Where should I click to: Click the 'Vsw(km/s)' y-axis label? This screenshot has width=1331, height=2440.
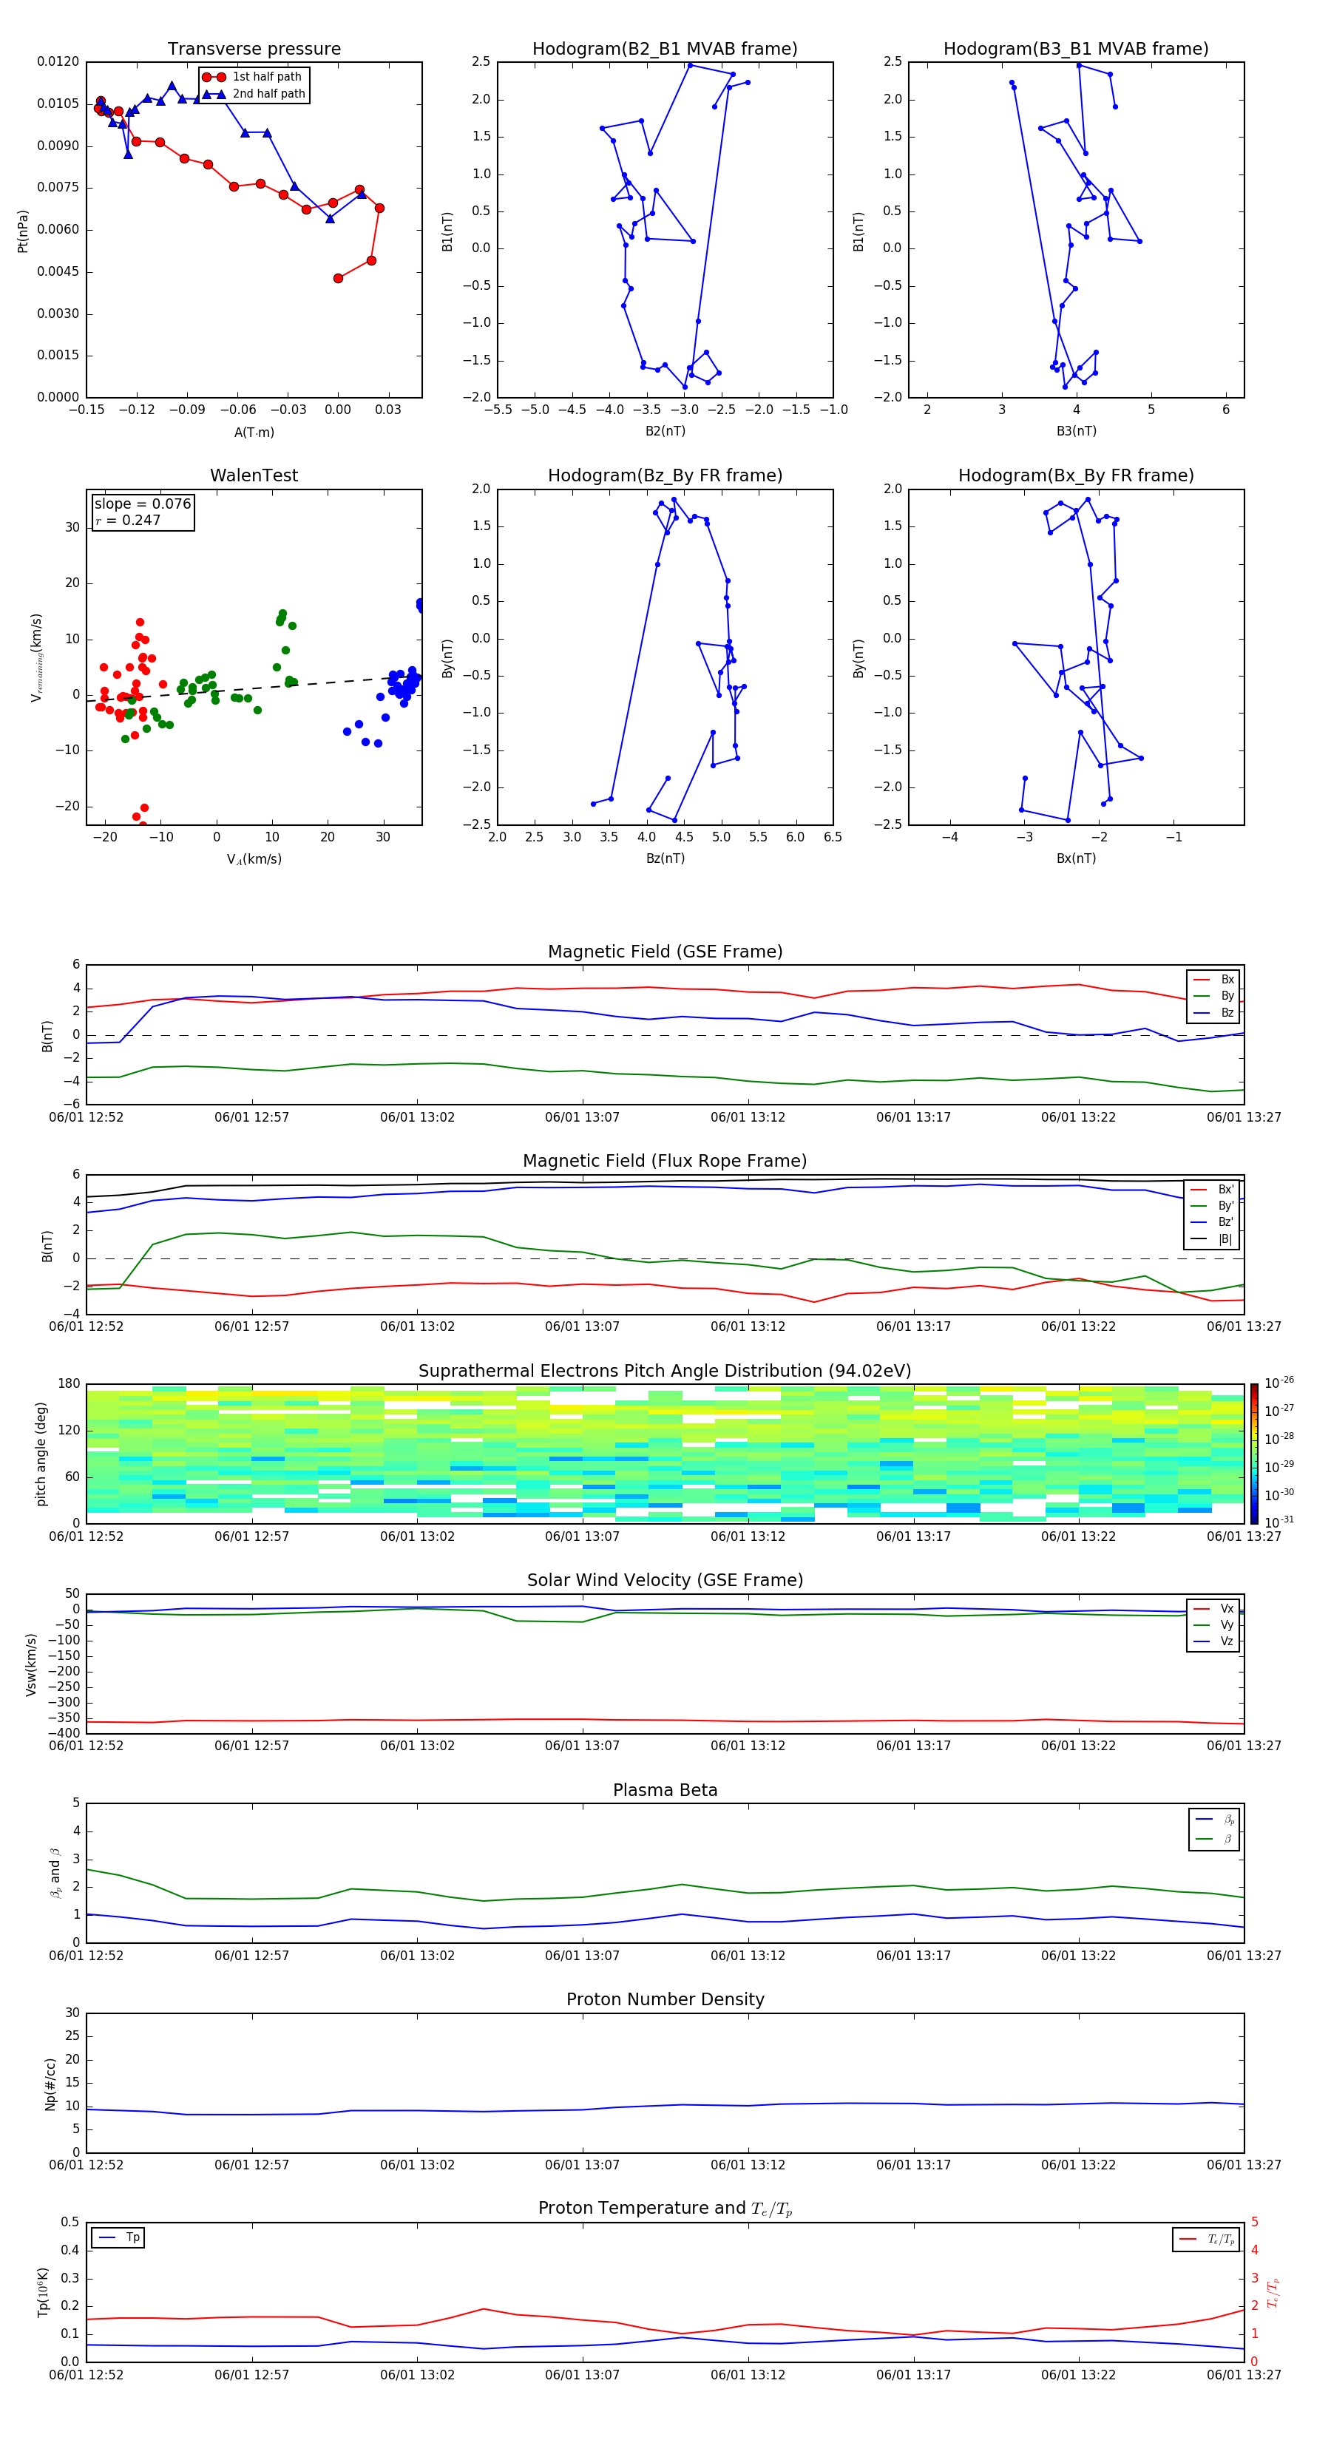30,1664
